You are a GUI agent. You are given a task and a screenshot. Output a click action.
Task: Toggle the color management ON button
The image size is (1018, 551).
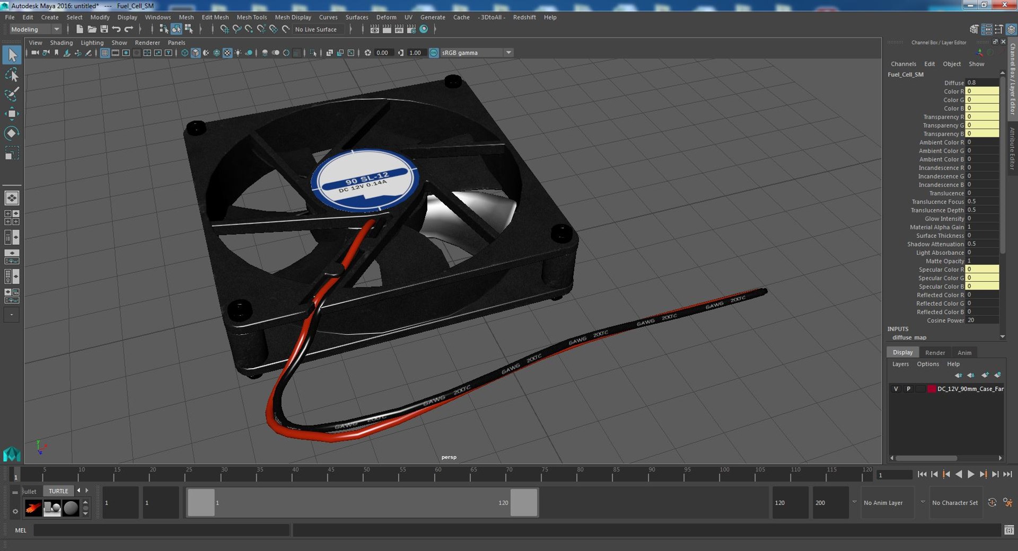pos(434,52)
